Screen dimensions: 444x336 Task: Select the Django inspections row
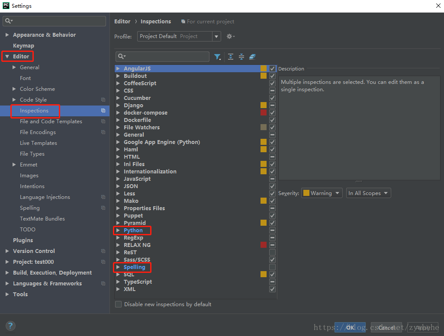[x=196, y=106]
